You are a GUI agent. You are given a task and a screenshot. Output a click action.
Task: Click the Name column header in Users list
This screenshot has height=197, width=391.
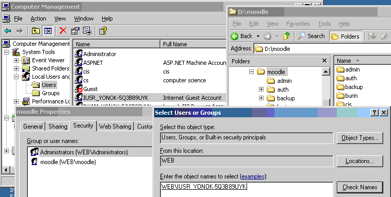click(117, 44)
